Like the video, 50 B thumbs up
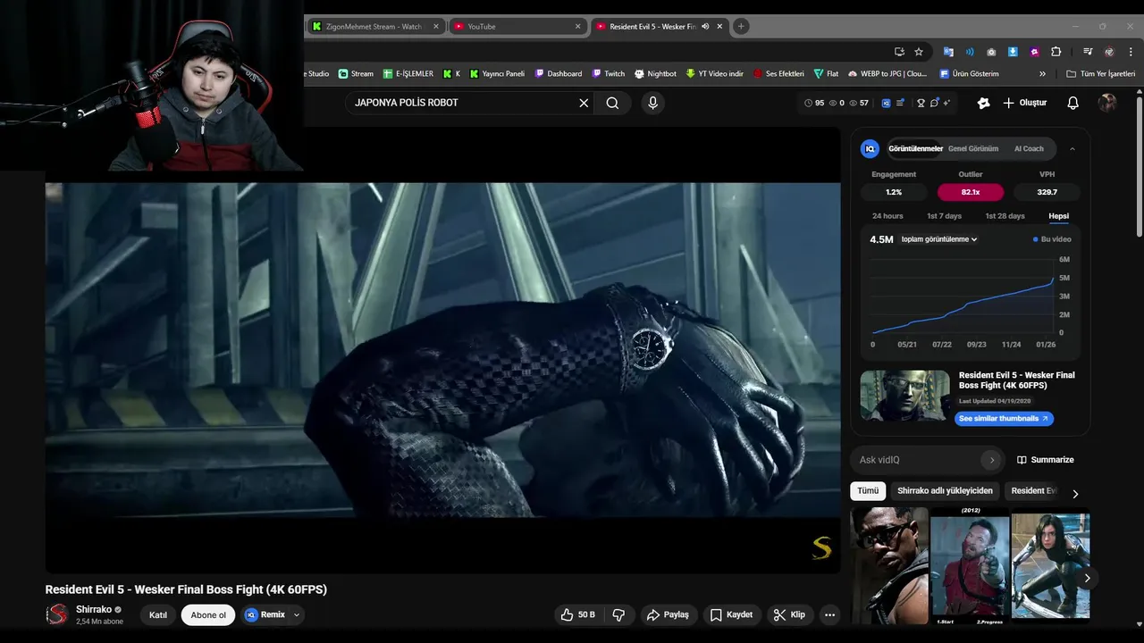This screenshot has height=643, width=1144. click(x=577, y=614)
